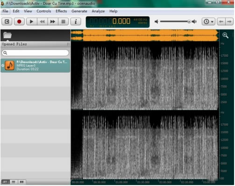
Task: Click the Opened Files panel header
Action: (x=36, y=45)
